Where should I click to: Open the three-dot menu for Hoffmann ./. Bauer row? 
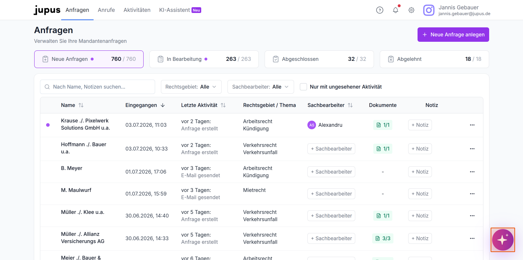coord(472,149)
